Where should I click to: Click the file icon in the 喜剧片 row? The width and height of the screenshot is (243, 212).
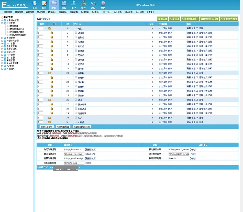click(x=52, y=37)
